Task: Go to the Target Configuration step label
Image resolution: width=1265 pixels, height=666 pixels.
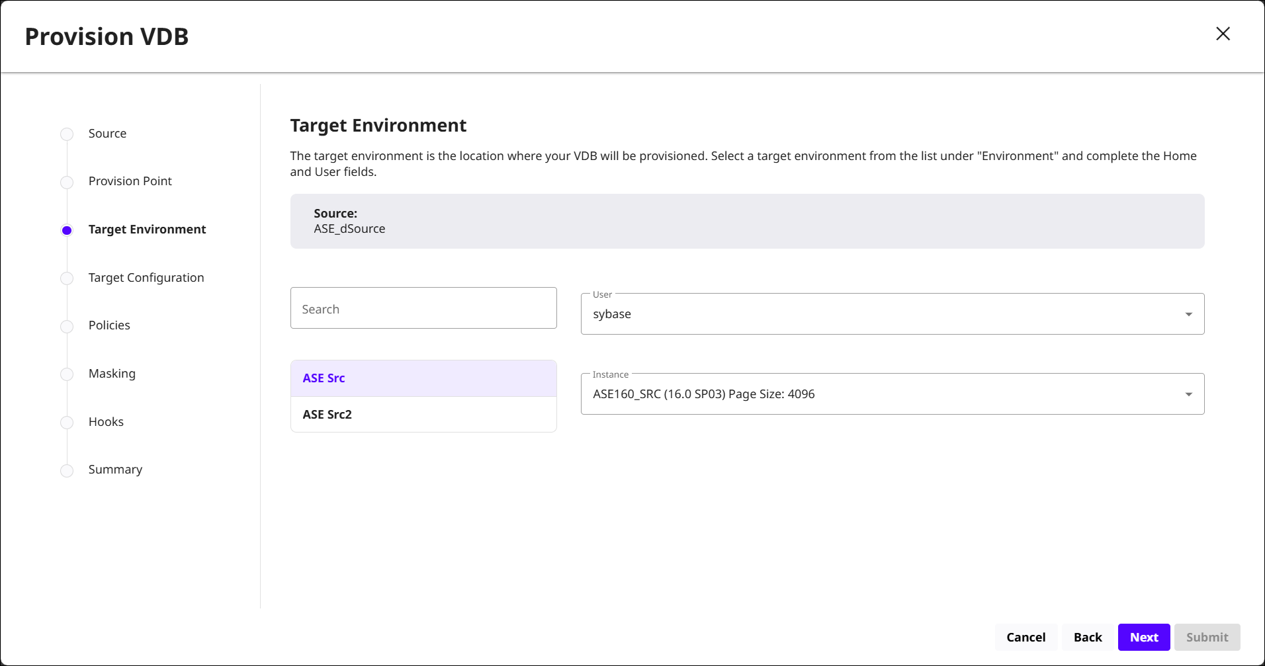Action: point(146,278)
